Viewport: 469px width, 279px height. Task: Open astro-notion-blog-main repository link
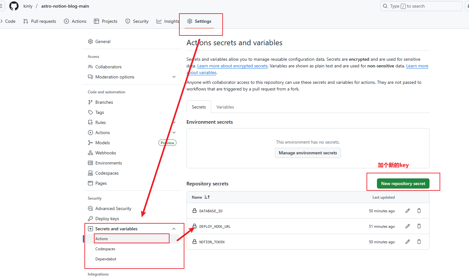(x=65, y=6)
